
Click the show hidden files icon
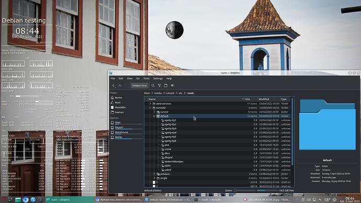coord(172,86)
